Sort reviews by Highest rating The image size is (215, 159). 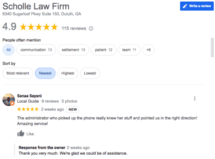pos(68,73)
